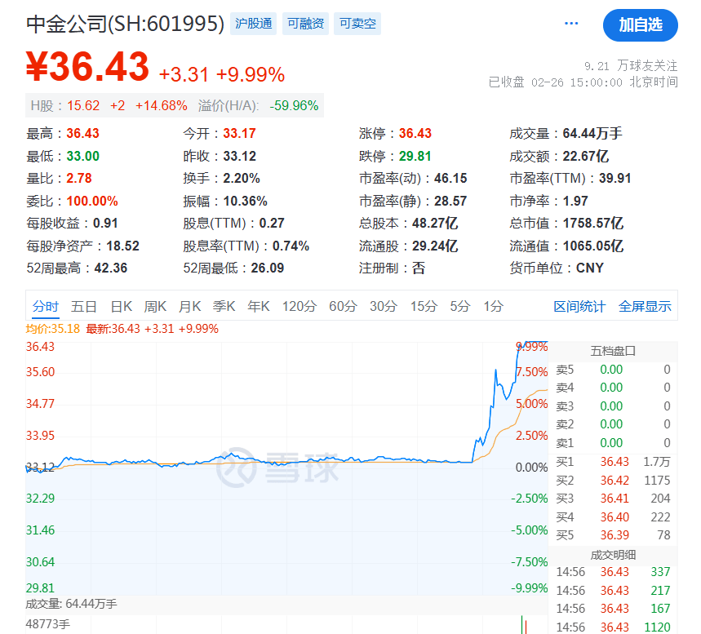Open the 季K chart tab
This screenshot has height=634, width=701.
click(224, 307)
